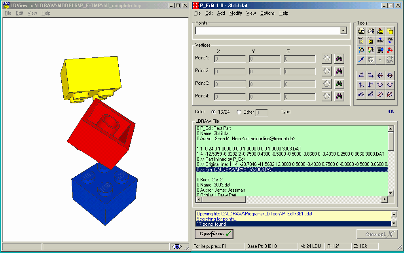Click the binoculars icon for Point 4

pos(339,96)
